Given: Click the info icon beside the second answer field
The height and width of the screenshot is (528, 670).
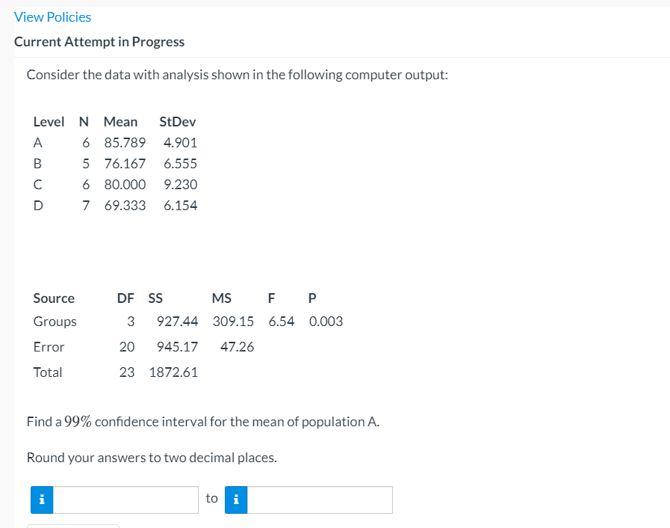Looking at the screenshot, I should pyautogui.click(x=236, y=500).
